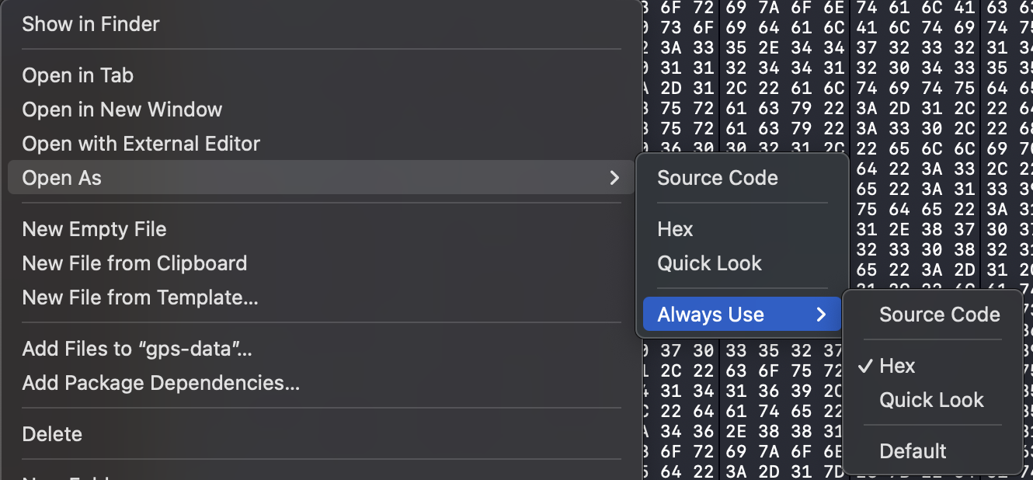Open file as Hex in Open As submenu

[675, 229]
